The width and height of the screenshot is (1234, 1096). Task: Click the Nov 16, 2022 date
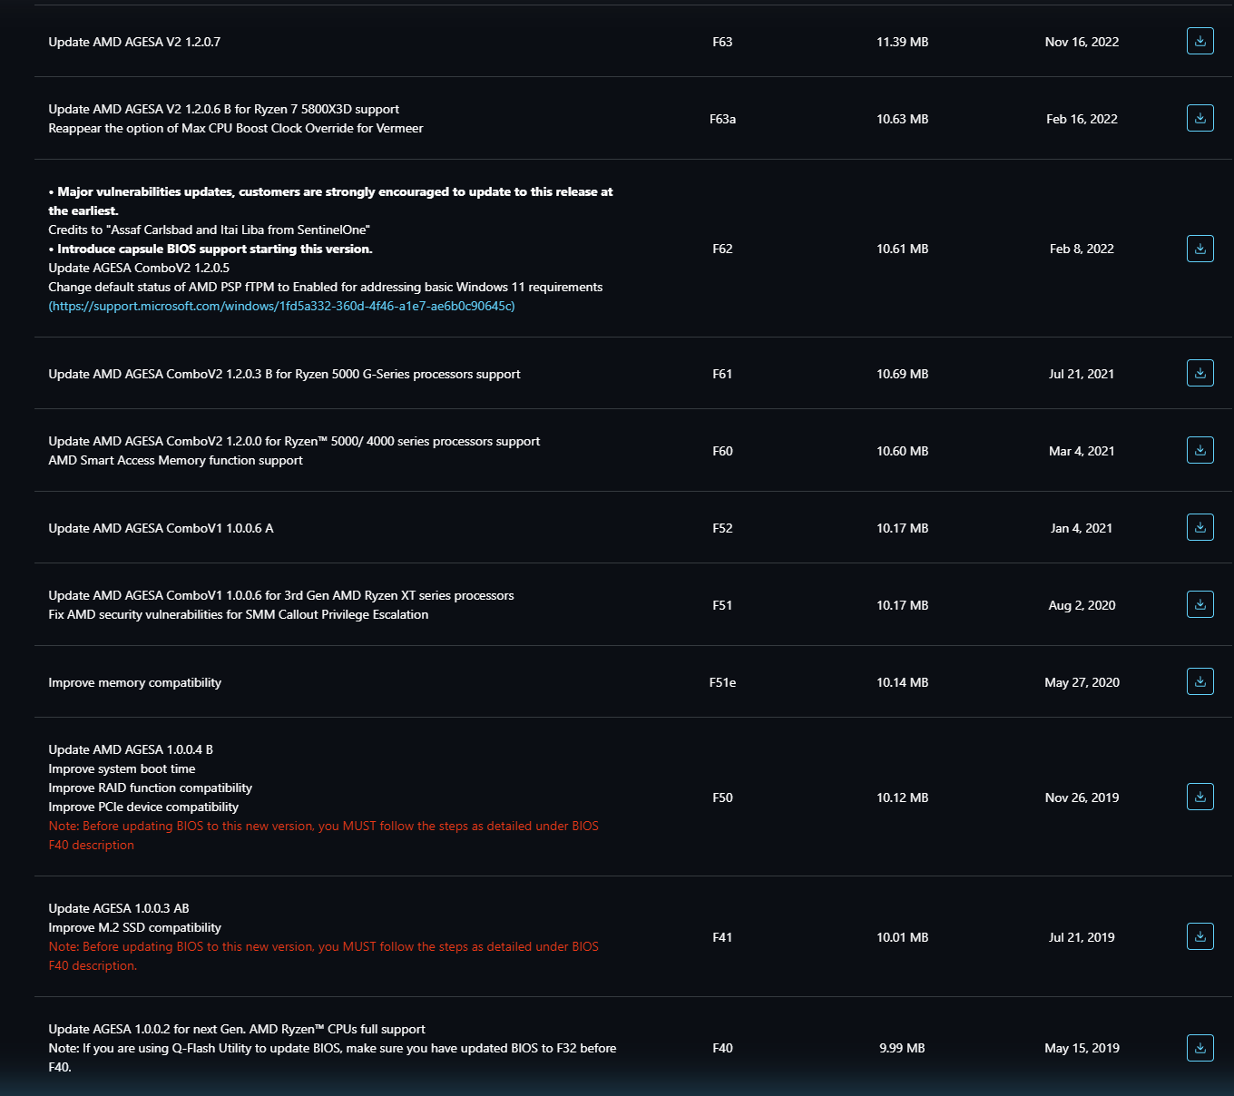pos(1082,42)
